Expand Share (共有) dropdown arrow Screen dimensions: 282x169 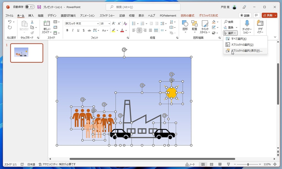coord(275,15)
